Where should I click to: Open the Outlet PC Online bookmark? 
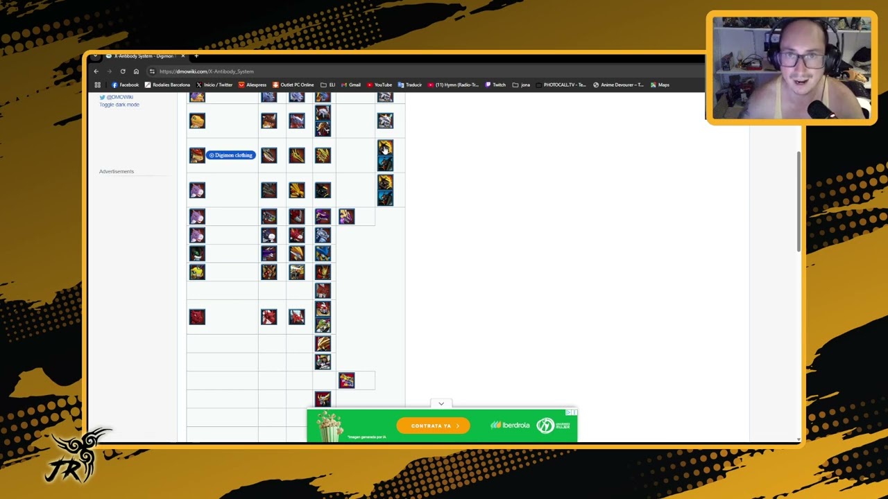coord(293,85)
